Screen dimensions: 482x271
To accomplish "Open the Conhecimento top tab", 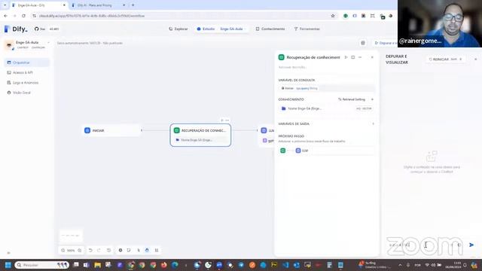I will 270,29.
